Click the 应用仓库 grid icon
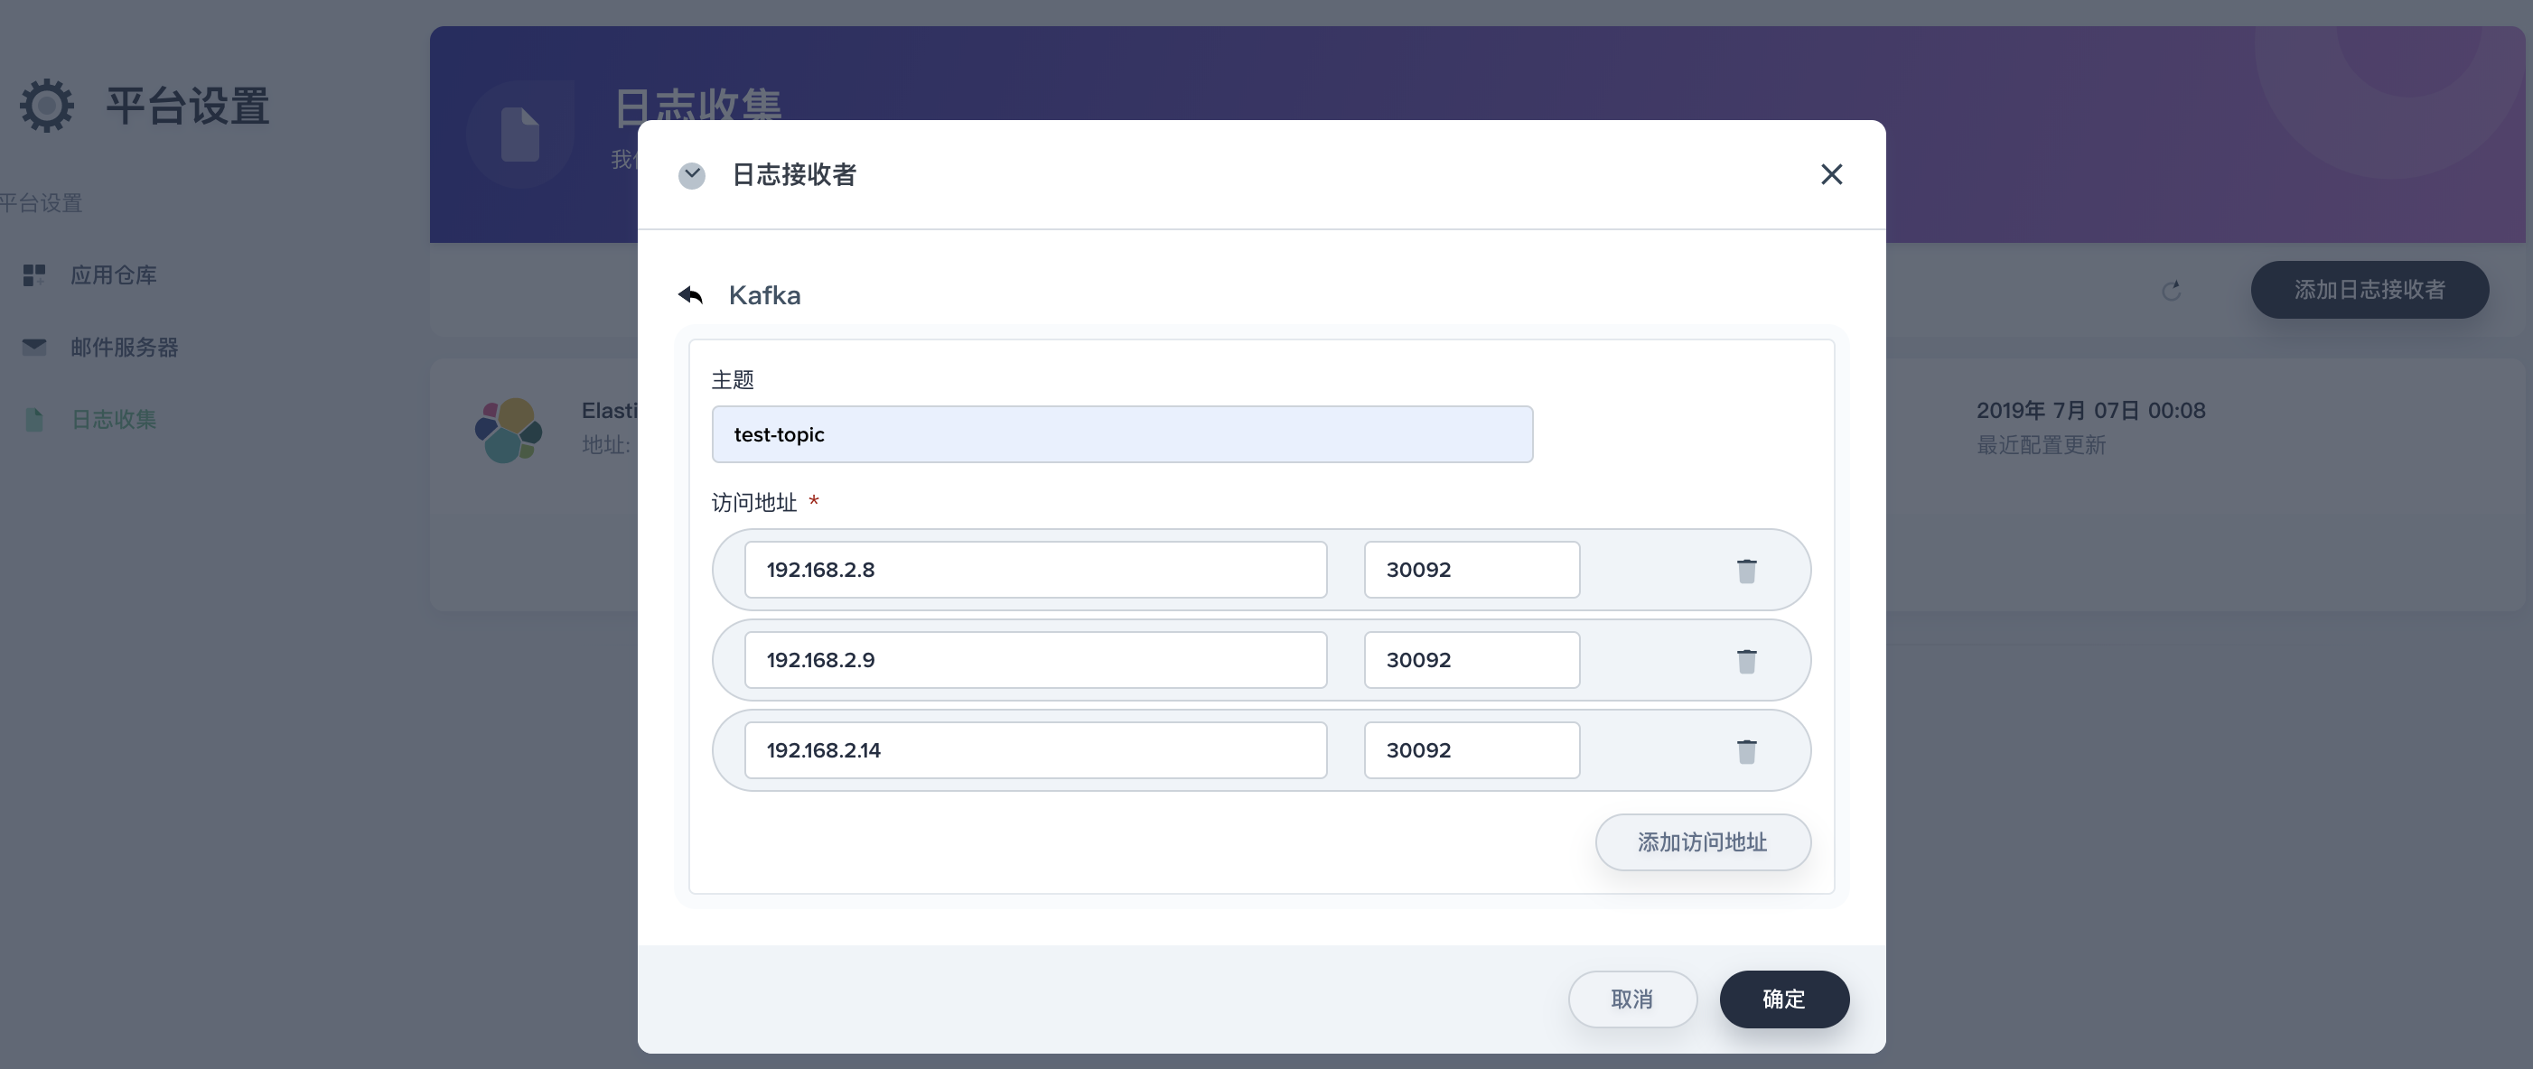This screenshot has height=1069, width=2533. pos(34,275)
